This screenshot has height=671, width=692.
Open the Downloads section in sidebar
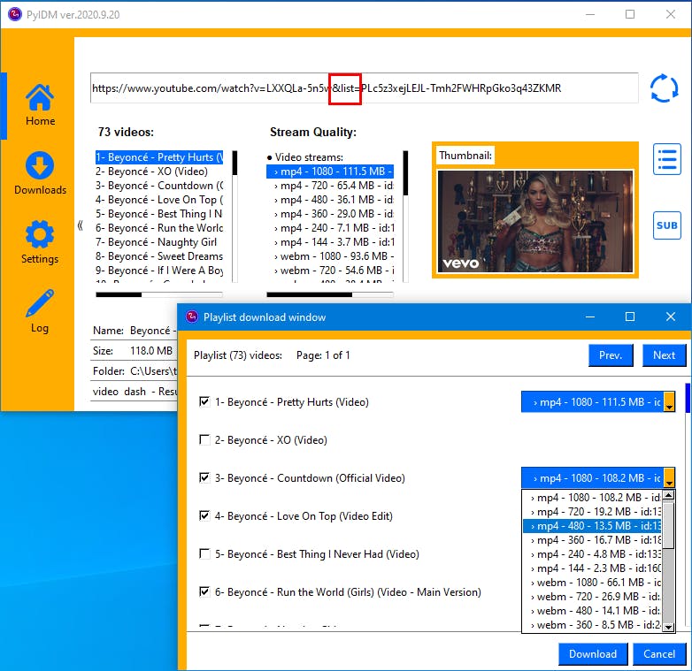40,173
